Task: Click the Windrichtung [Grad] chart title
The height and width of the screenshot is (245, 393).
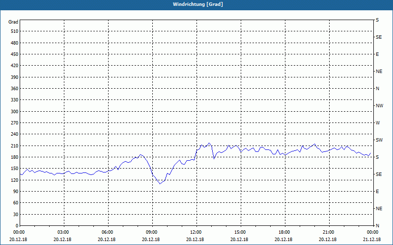Action: pyautogui.click(x=198, y=4)
